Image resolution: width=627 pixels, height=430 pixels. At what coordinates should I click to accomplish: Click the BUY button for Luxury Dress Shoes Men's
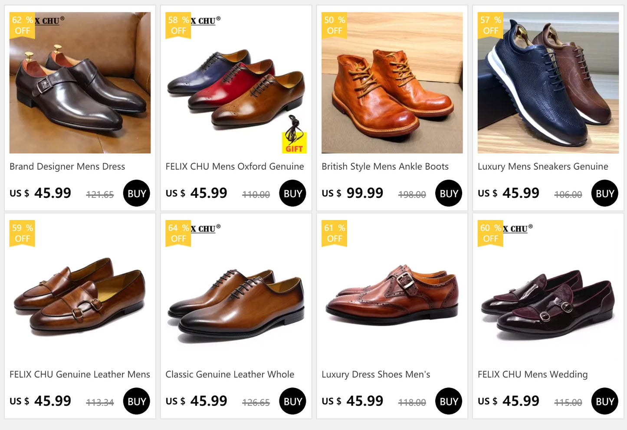(448, 401)
